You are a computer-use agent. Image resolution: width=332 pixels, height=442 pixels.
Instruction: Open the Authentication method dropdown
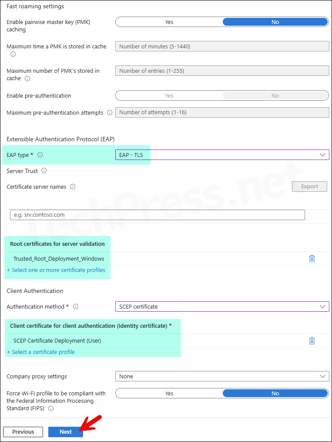[222, 306]
